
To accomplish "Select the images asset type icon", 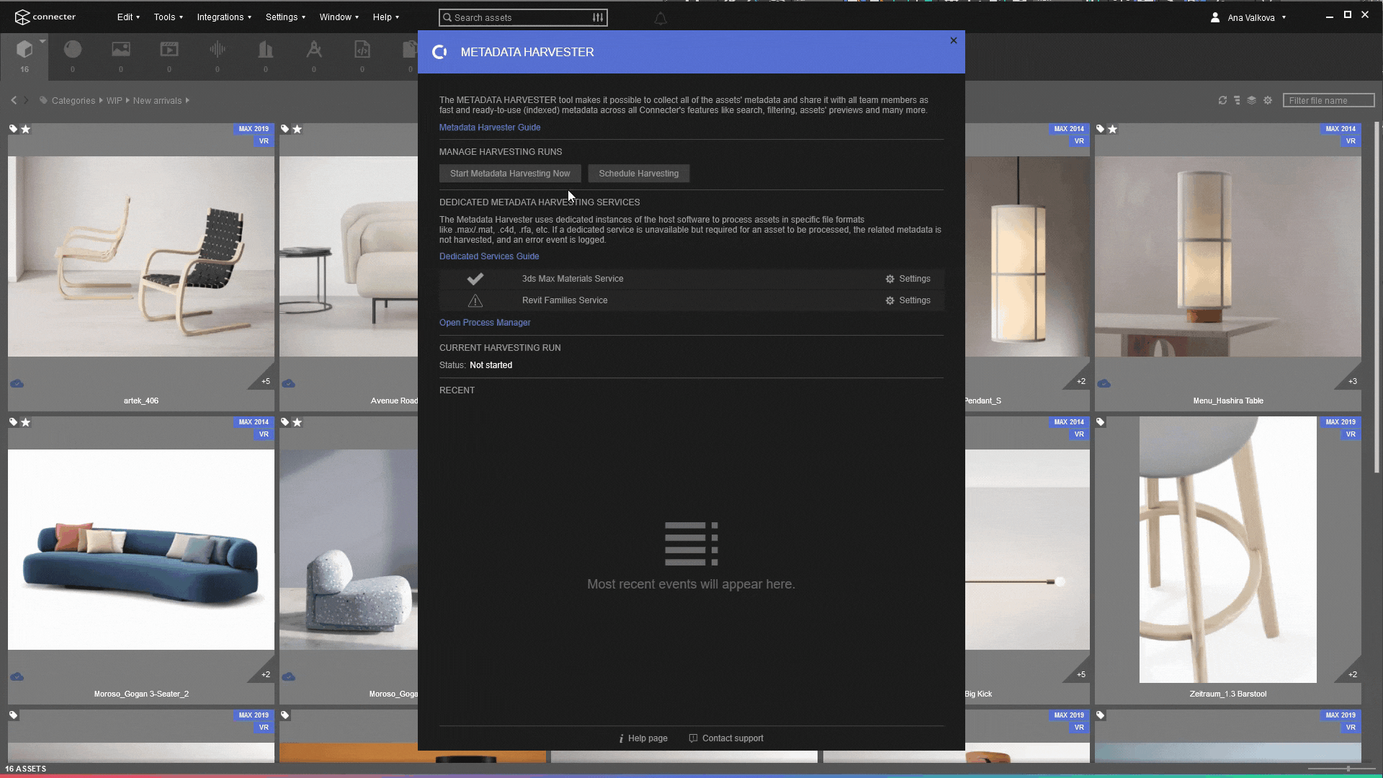I will coord(121,50).
